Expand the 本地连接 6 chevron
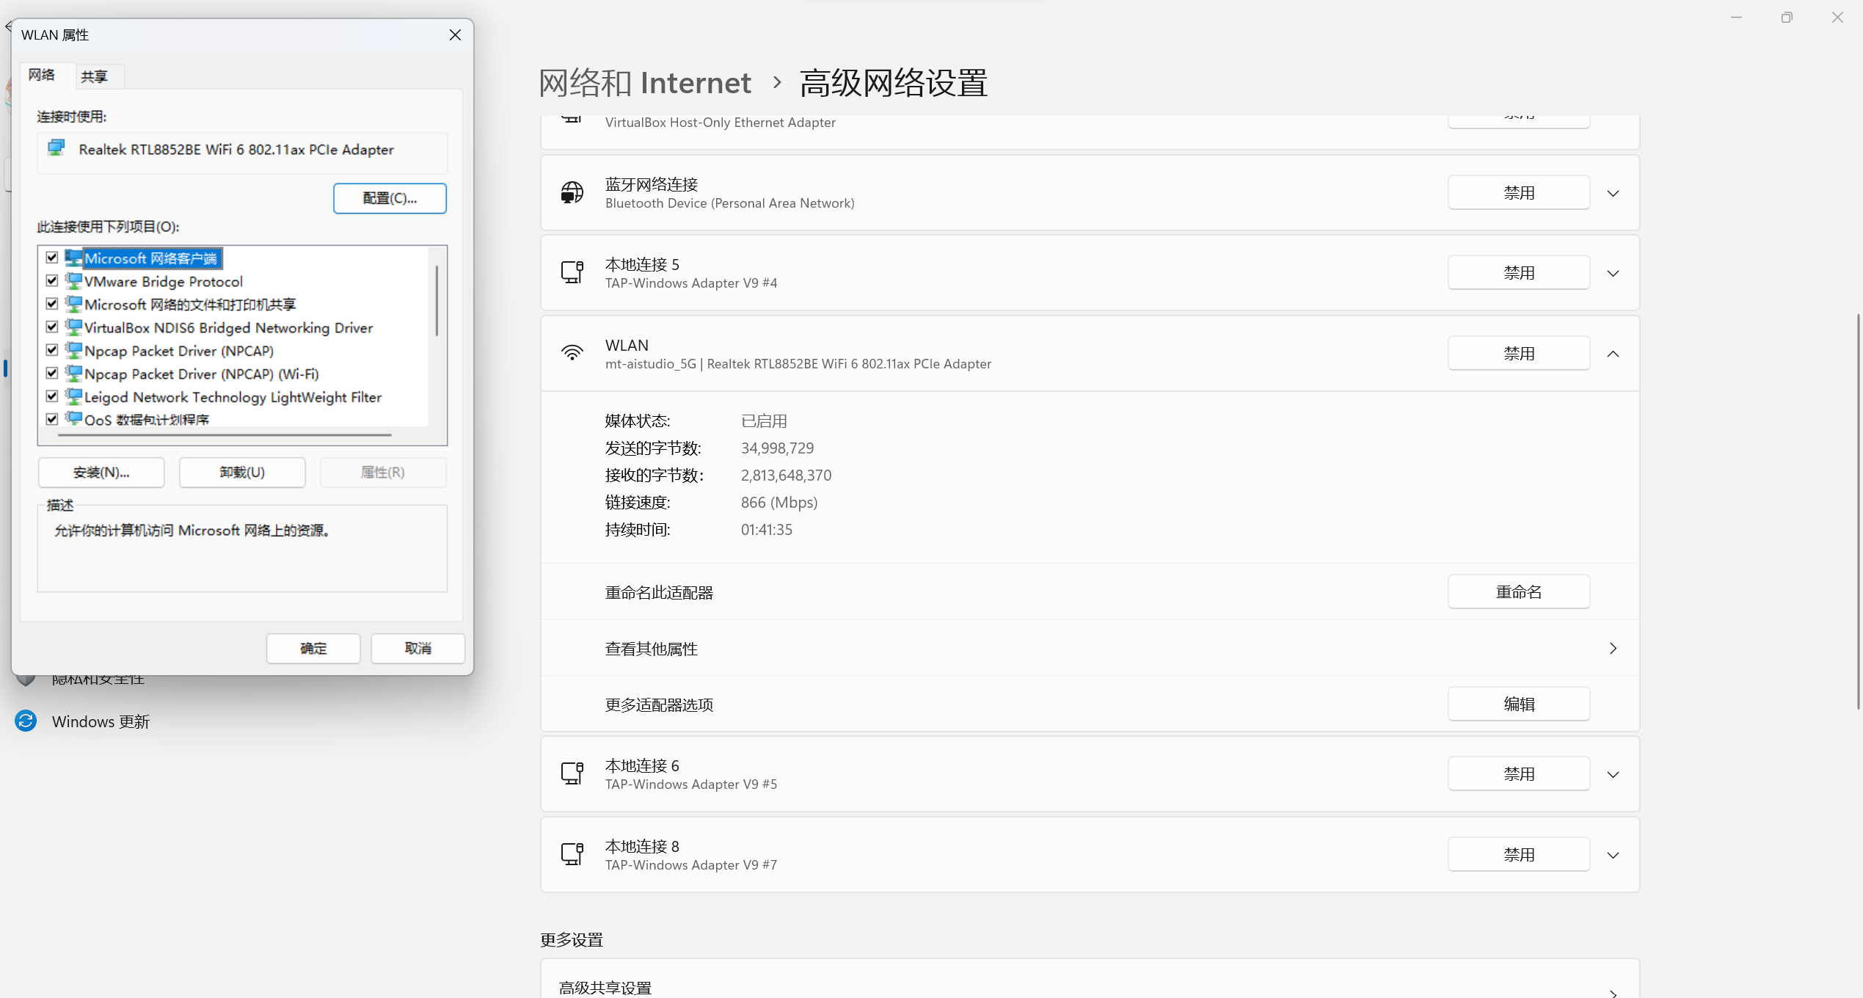This screenshot has width=1863, height=998. click(x=1612, y=774)
